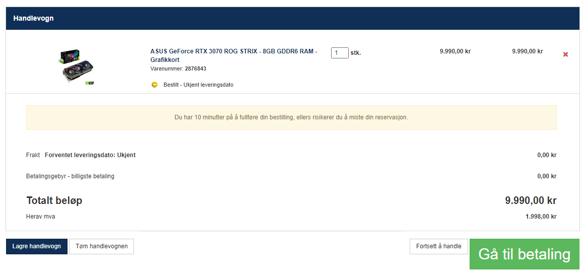Click the Handlevogn header title
This screenshot has width=583, height=279.
click(33, 18)
